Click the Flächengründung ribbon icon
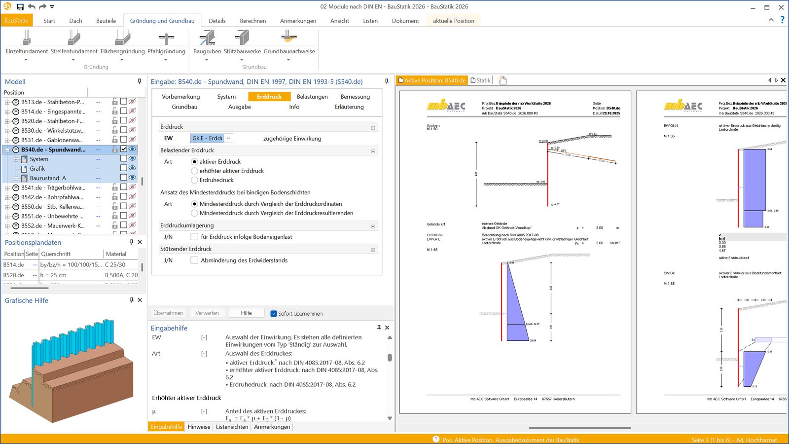 click(122, 38)
